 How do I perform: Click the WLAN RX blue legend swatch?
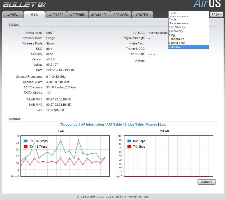(x=129, y=141)
